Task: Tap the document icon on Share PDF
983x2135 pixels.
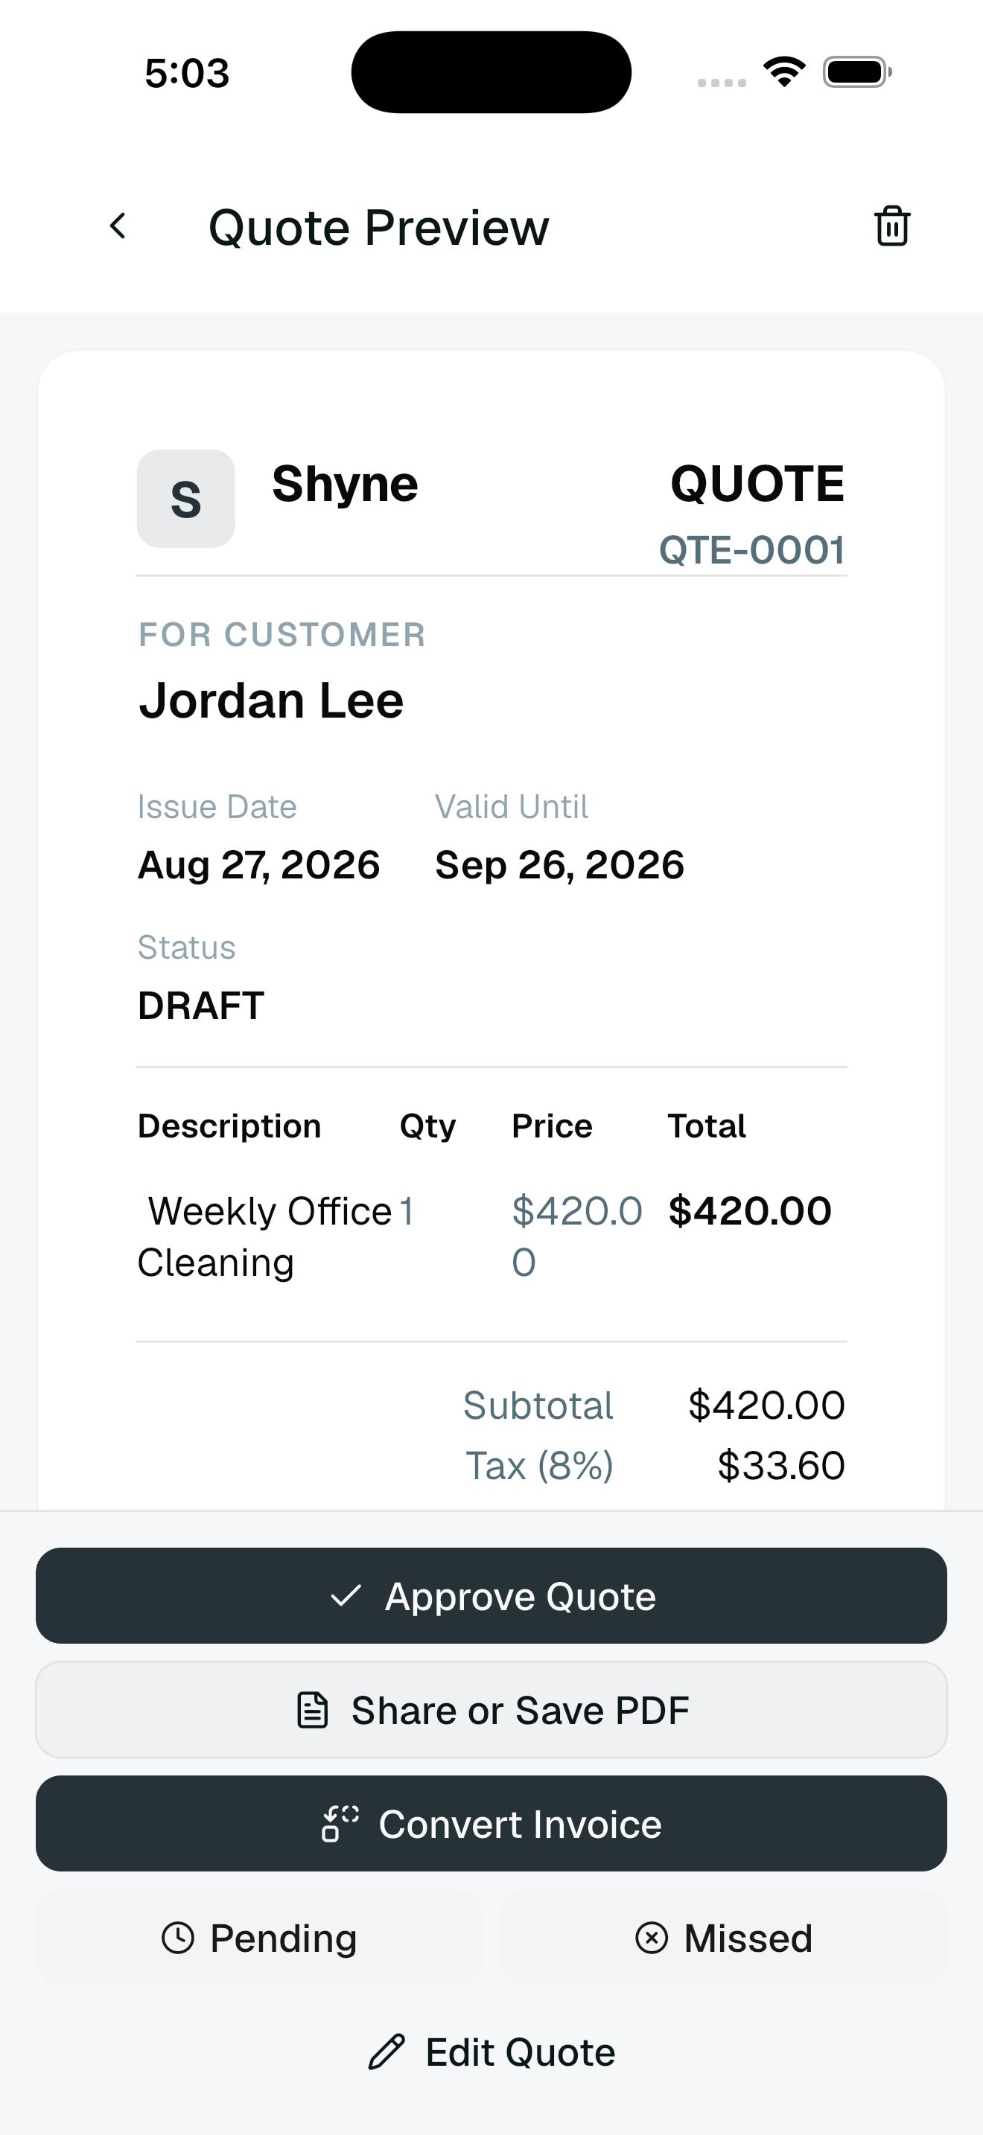Action: coord(313,1710)
